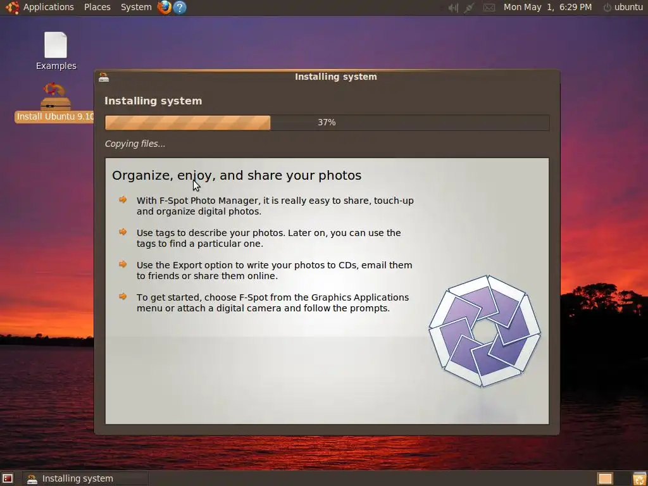Open the ubuntu user session menu
Screen dimensions: 648x486
623,7
